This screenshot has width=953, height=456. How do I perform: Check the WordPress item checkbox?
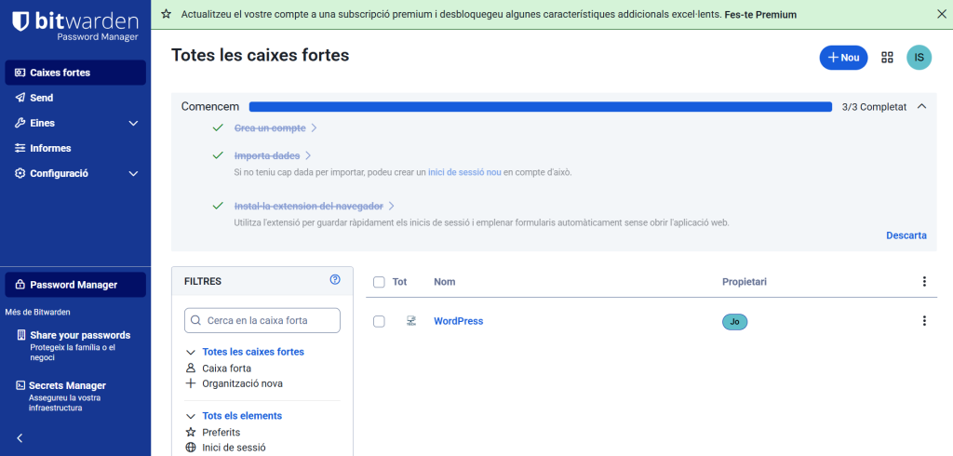pos(379,321)
